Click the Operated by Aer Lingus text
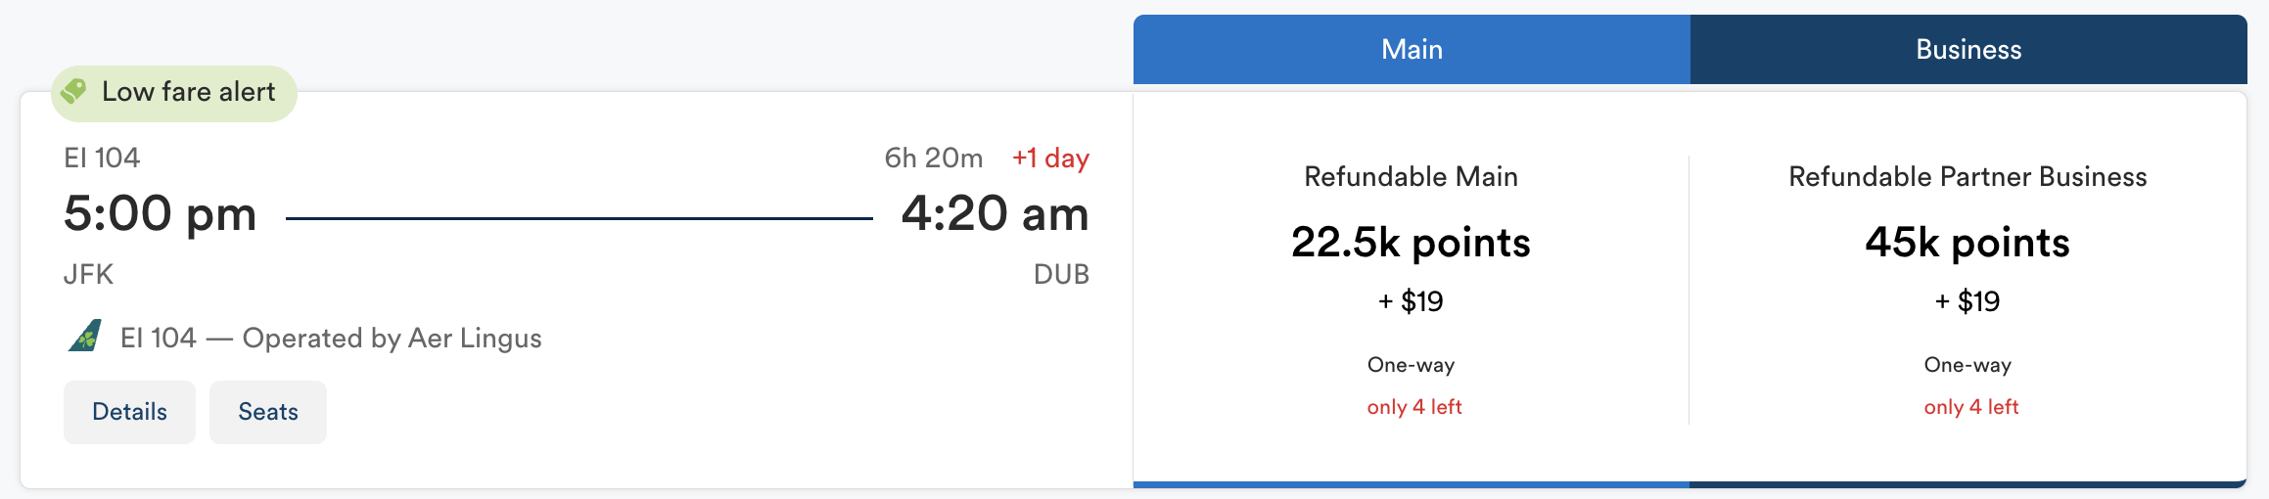Viewport: 2269px width, 499px height. 393,338
